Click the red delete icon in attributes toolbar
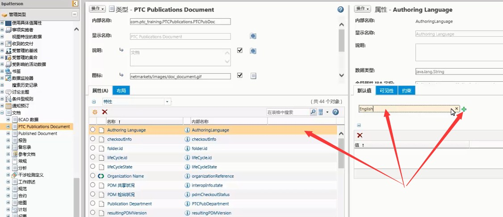This screenshot has width=503, height=217. click(x=104, y=112)
